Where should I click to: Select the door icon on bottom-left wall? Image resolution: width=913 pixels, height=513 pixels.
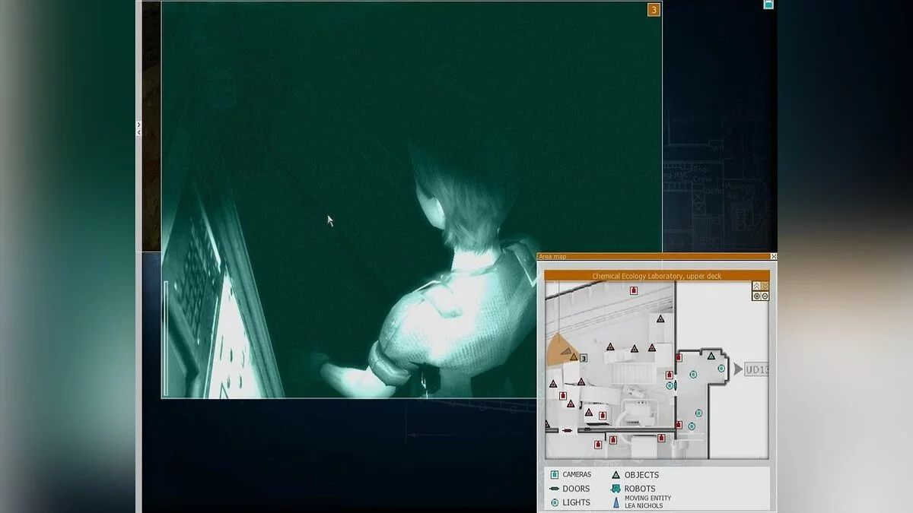coord(567,430)
